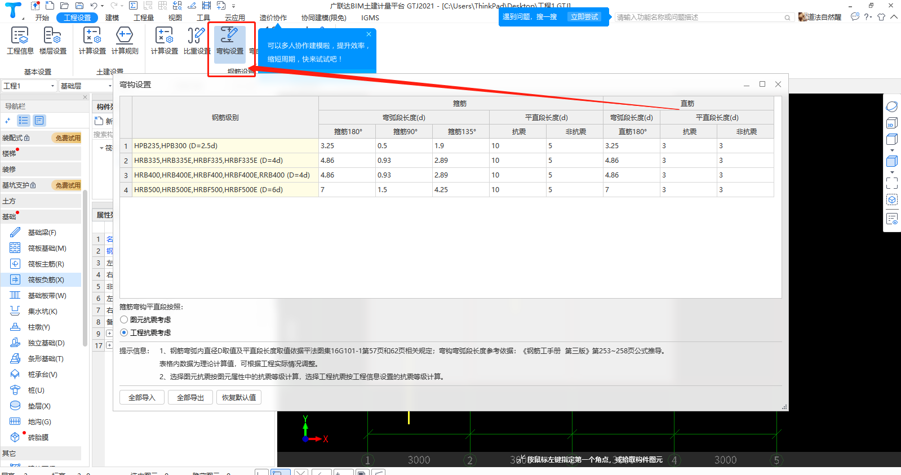Expand the dropdown arrow below shaded cube
The image size is (901, 475).
click(x=891, y=172)
